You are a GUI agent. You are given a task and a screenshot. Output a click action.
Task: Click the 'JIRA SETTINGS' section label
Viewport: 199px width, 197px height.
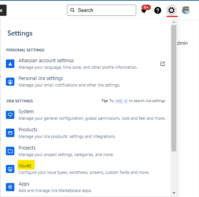click(20, 101)
